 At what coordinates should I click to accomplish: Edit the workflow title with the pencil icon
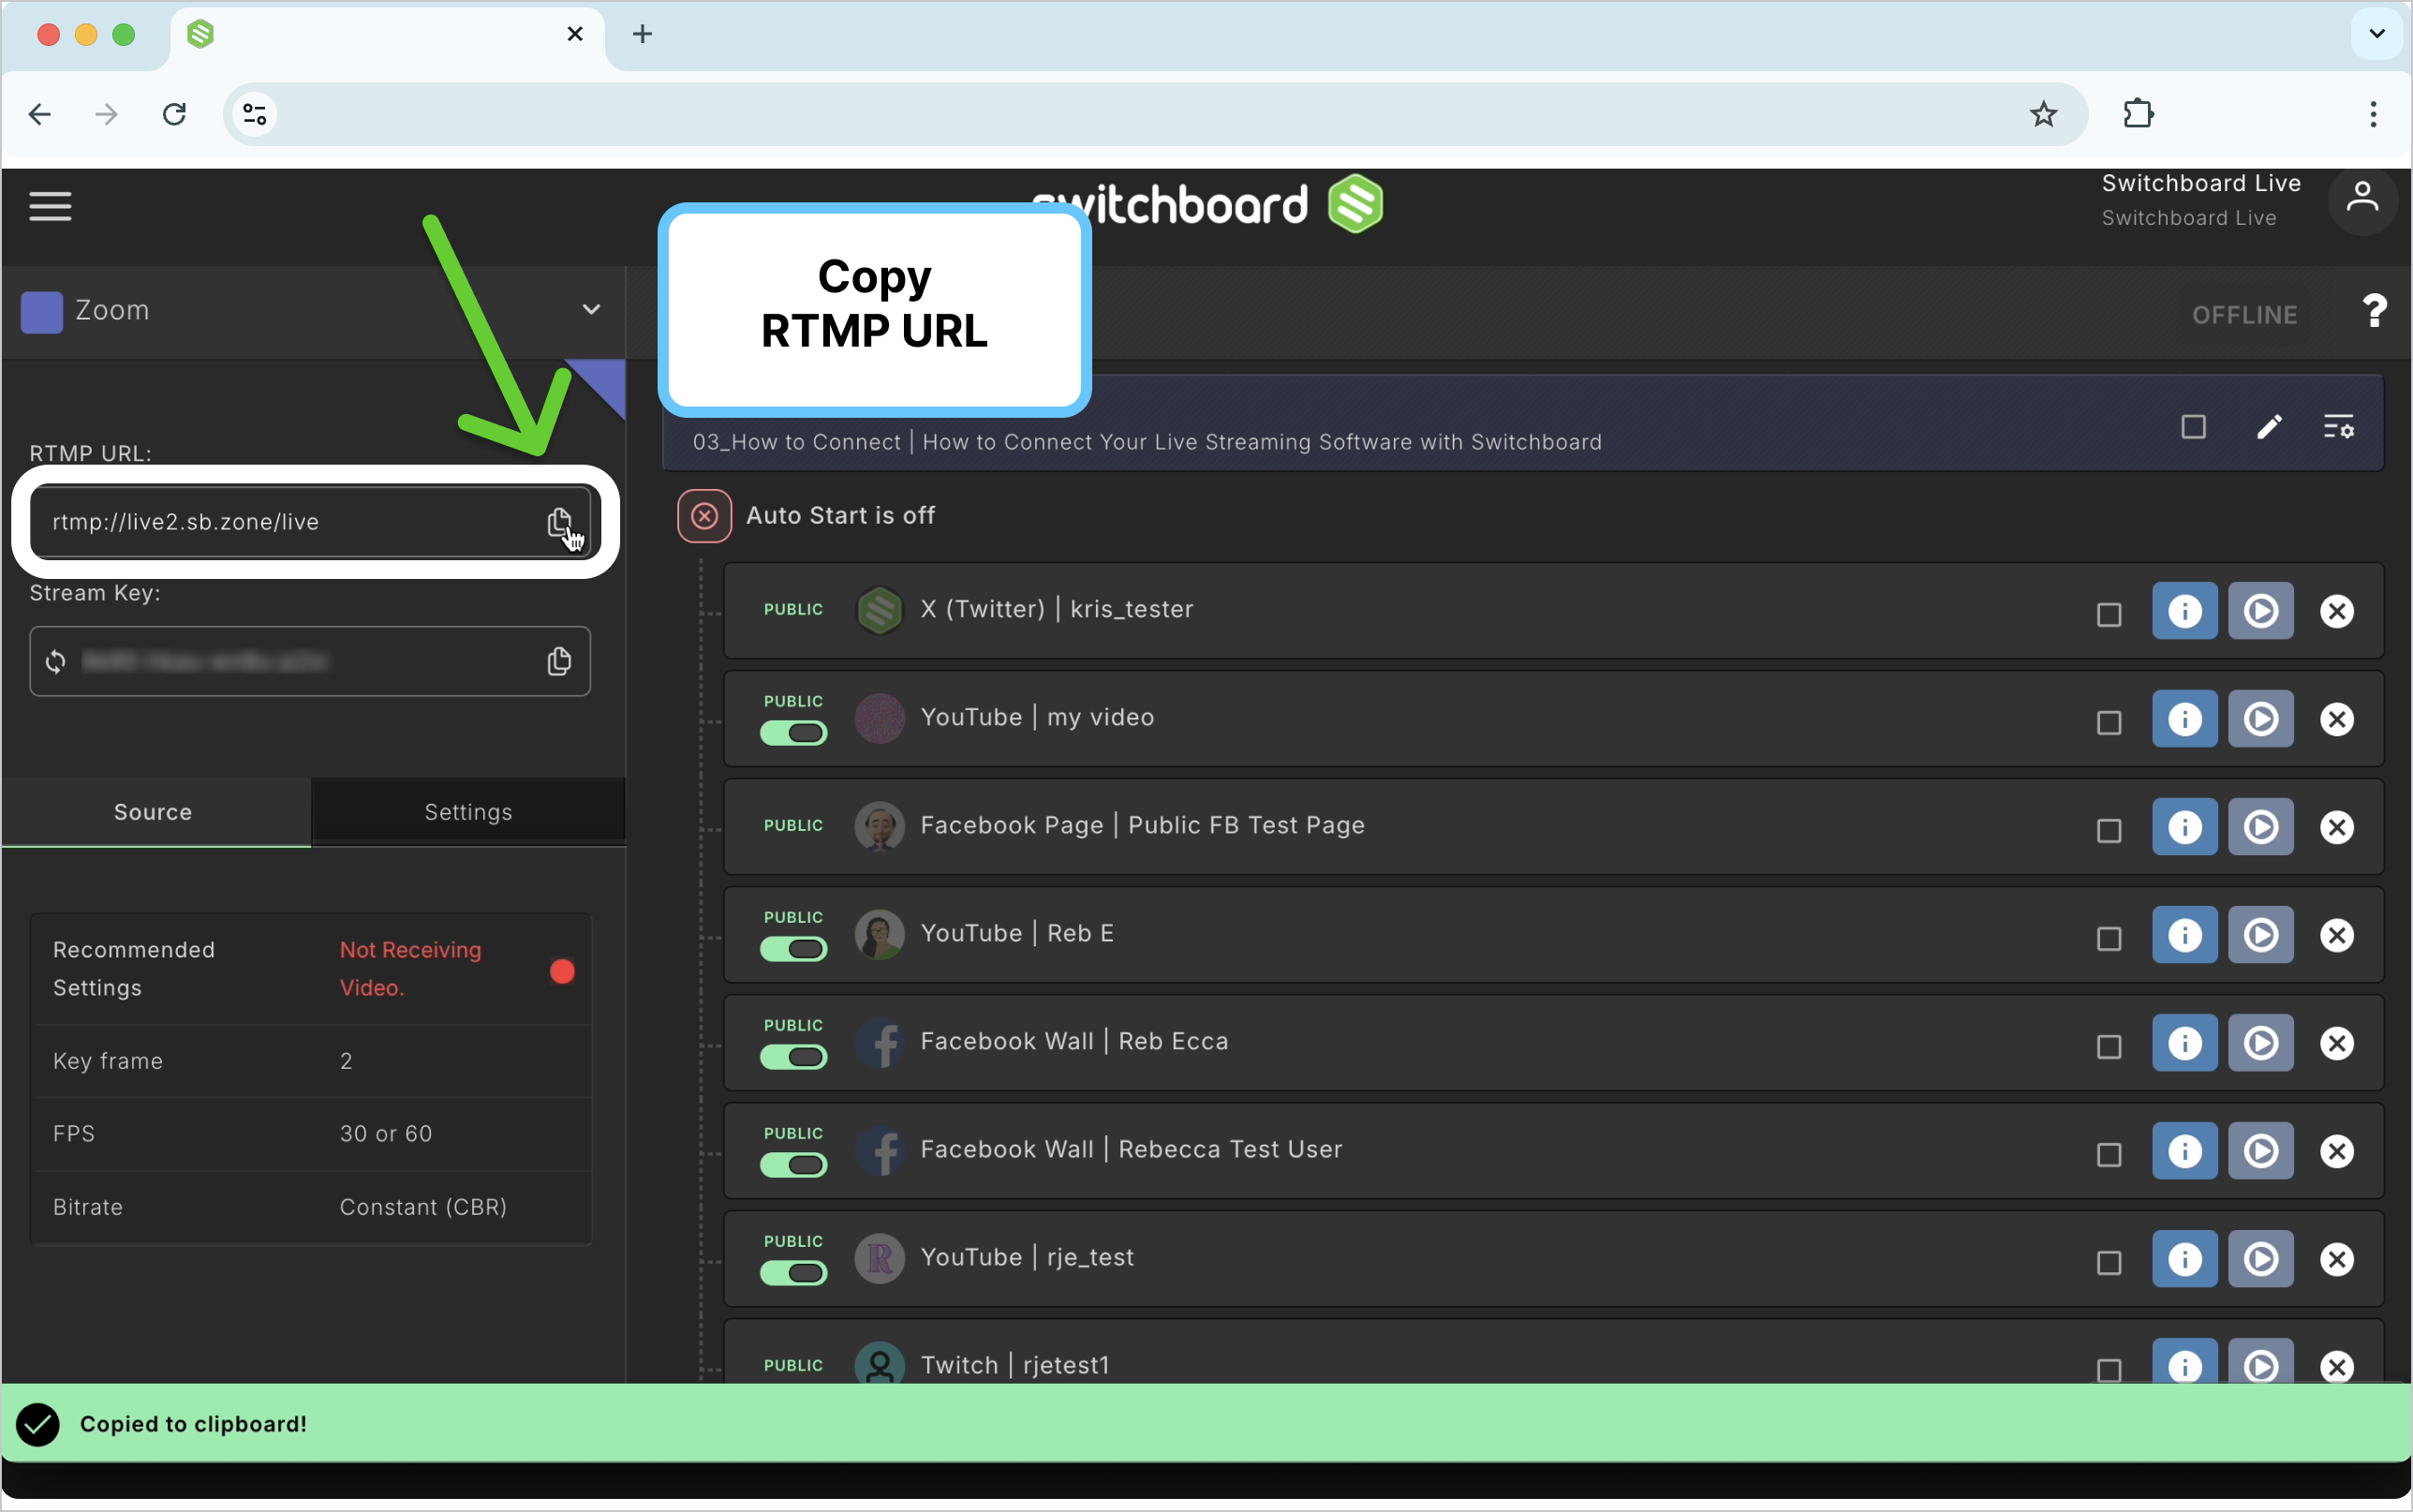pos(2269,428)
